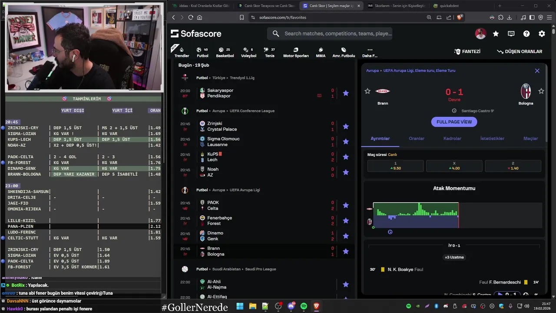Select draw odds 4.00

pyautogui.click(x=454, y=166)
